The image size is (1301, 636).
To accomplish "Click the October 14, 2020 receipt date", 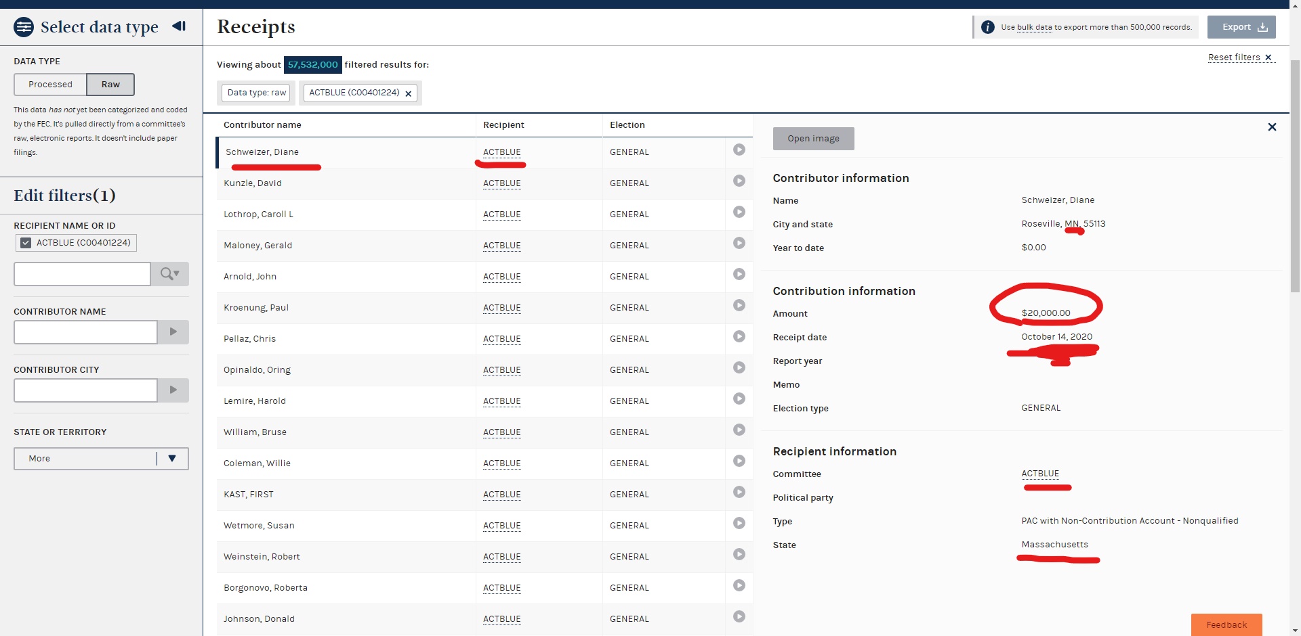I will coord(1056,337).
